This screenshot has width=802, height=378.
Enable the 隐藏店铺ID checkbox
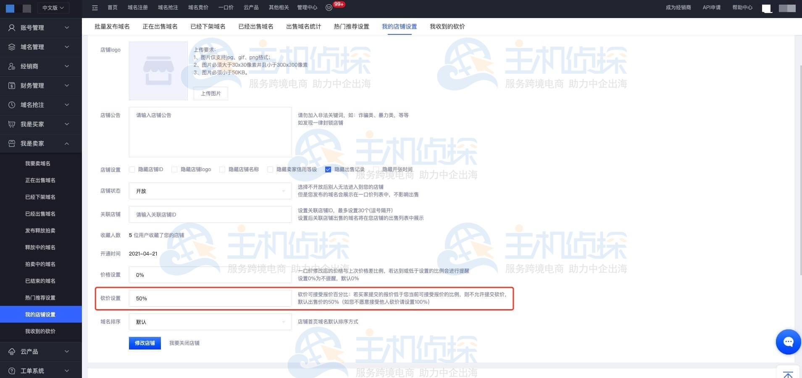(x=132, y=169)
